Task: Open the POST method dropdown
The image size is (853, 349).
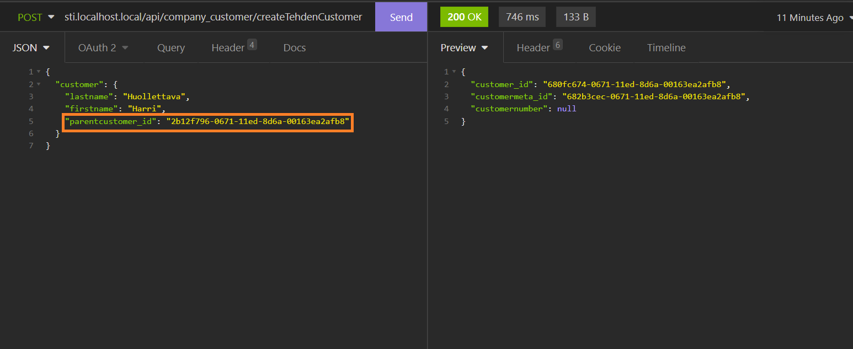Action: pyautogui.click(x=36, y=17)
